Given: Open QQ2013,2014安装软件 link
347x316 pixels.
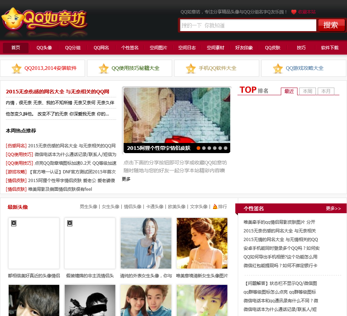Looking at the screenshot, I should 51,68.
